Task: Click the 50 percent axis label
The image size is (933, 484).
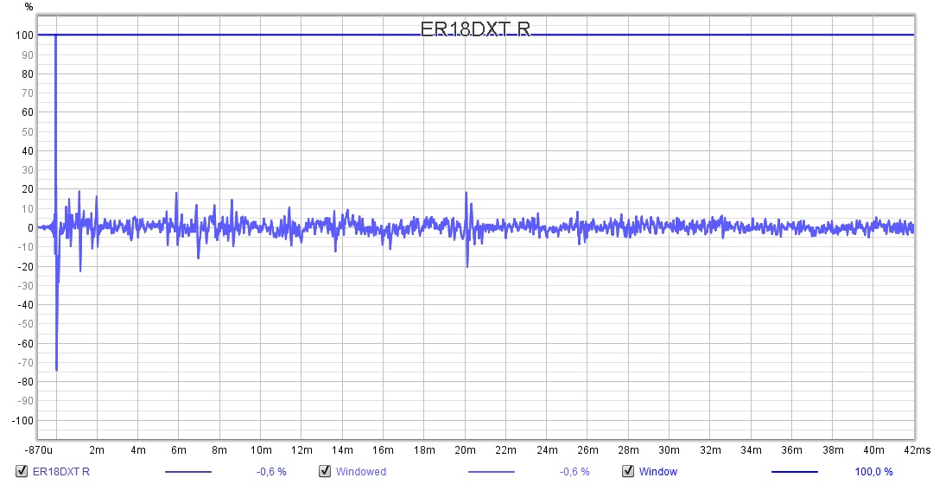Action: (x=28, y=131)
